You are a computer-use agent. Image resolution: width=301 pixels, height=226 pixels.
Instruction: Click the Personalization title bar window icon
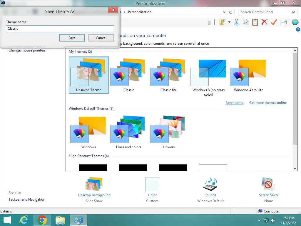point(3,3)
